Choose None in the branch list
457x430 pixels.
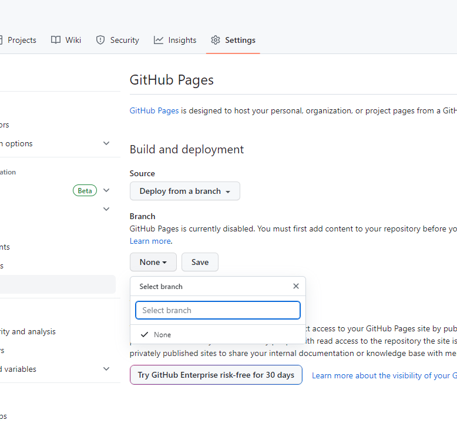[218, 335]
